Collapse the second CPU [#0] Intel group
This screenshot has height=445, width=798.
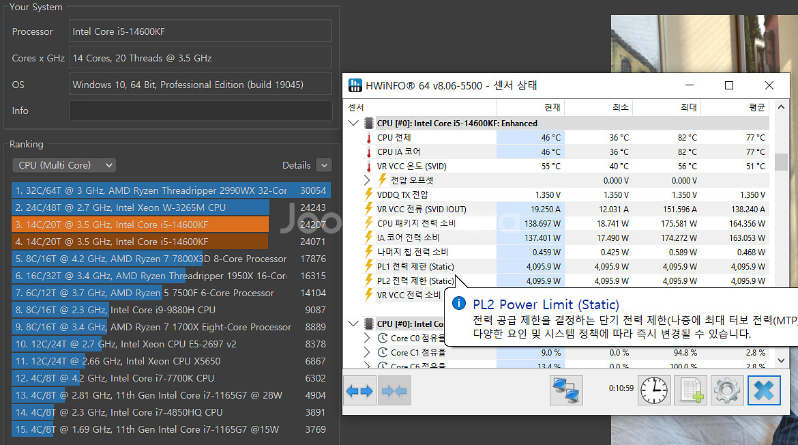coord(353,324)
